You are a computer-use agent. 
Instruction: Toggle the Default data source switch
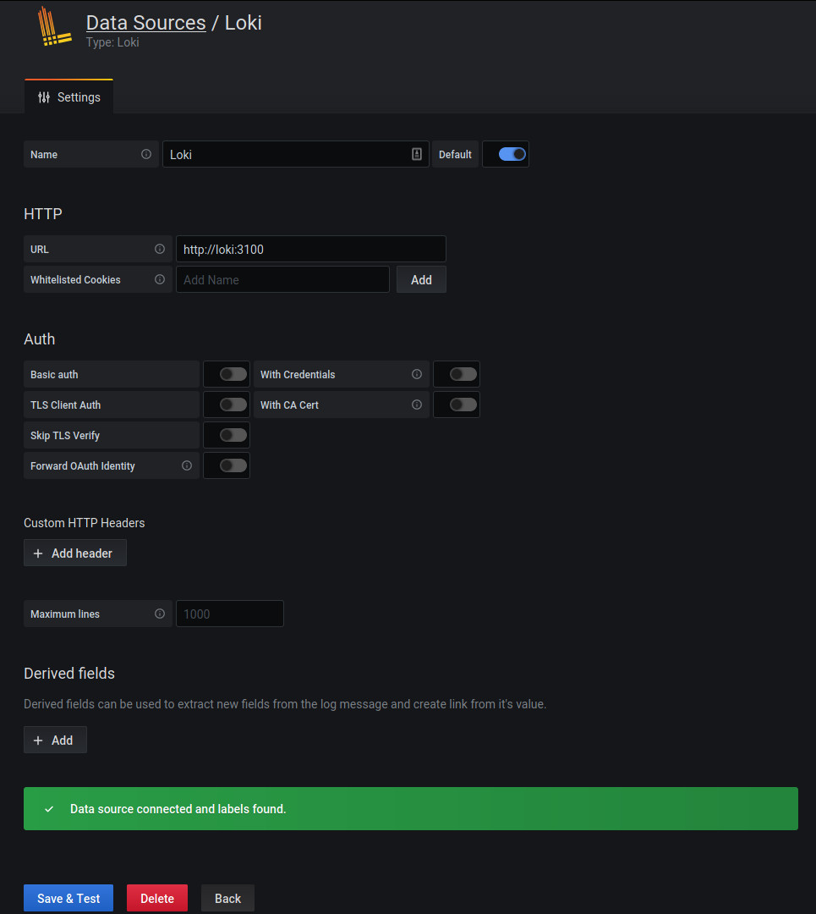[512, 154]
